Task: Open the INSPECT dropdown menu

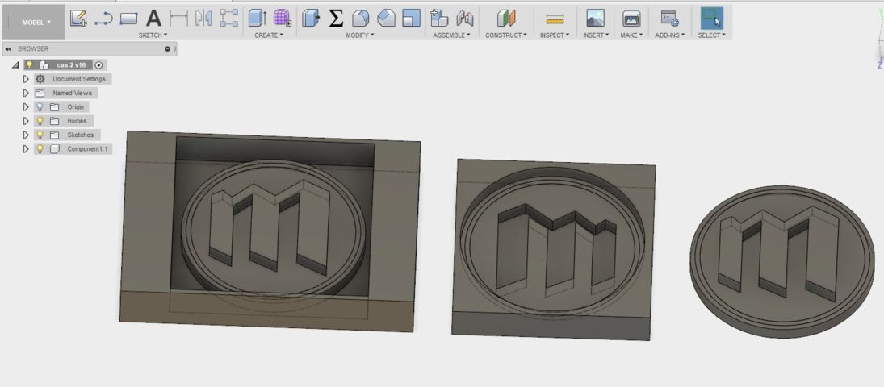Action: pyautogui.click(x=555, y=35)
